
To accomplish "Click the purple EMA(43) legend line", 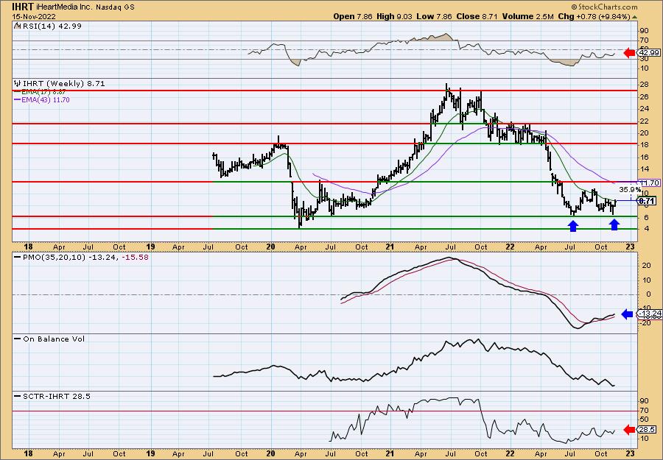I will pyautogui.click(x=18, y=100).
